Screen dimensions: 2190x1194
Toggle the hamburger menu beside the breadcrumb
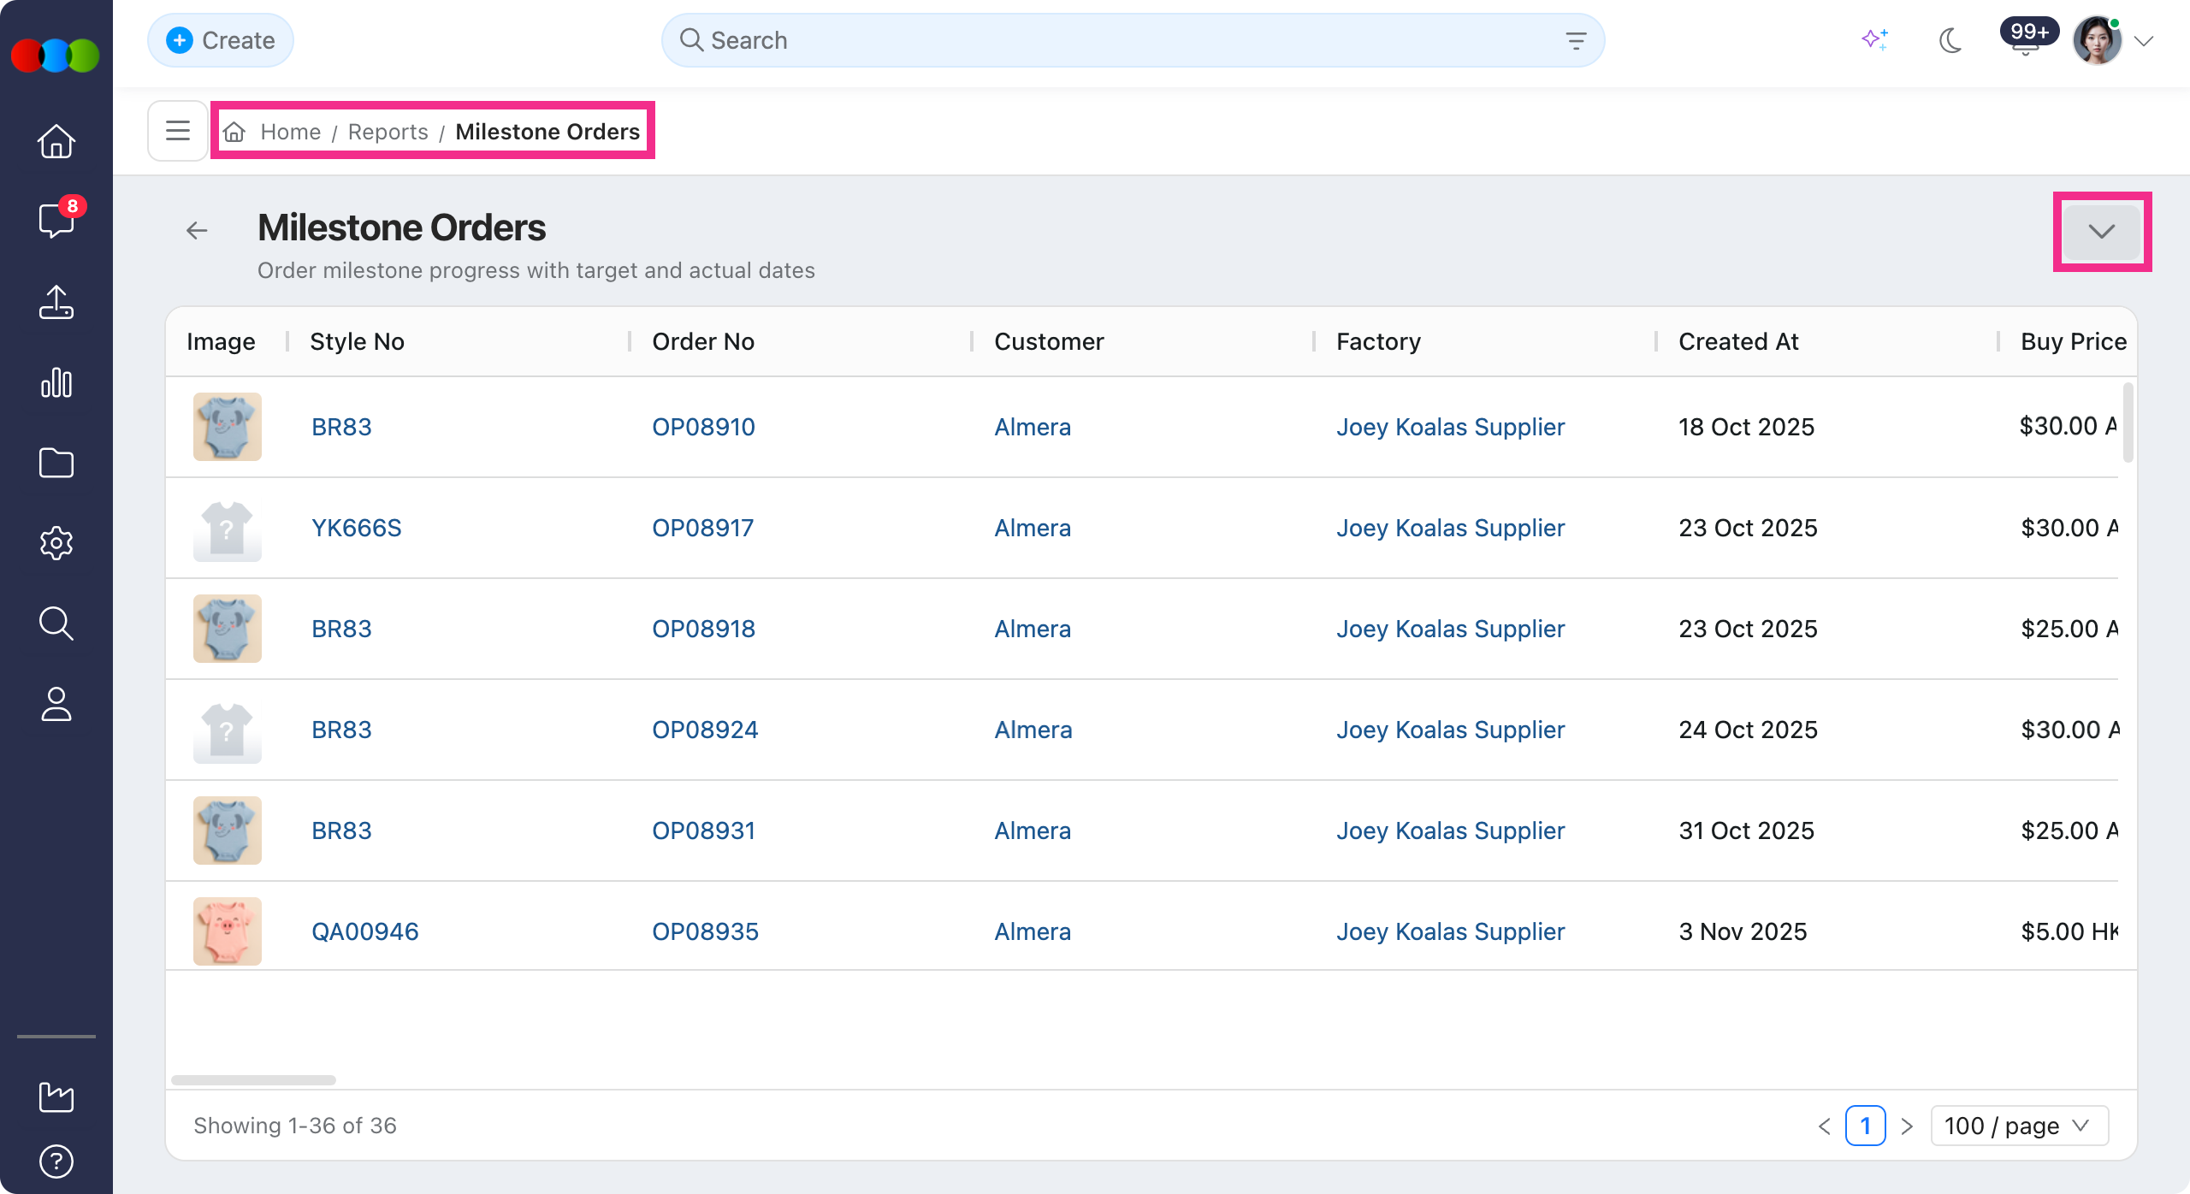(x=178, y=131)
